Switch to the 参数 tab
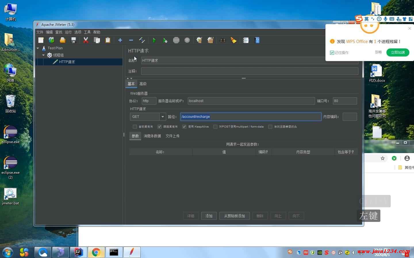 point(135,136)
